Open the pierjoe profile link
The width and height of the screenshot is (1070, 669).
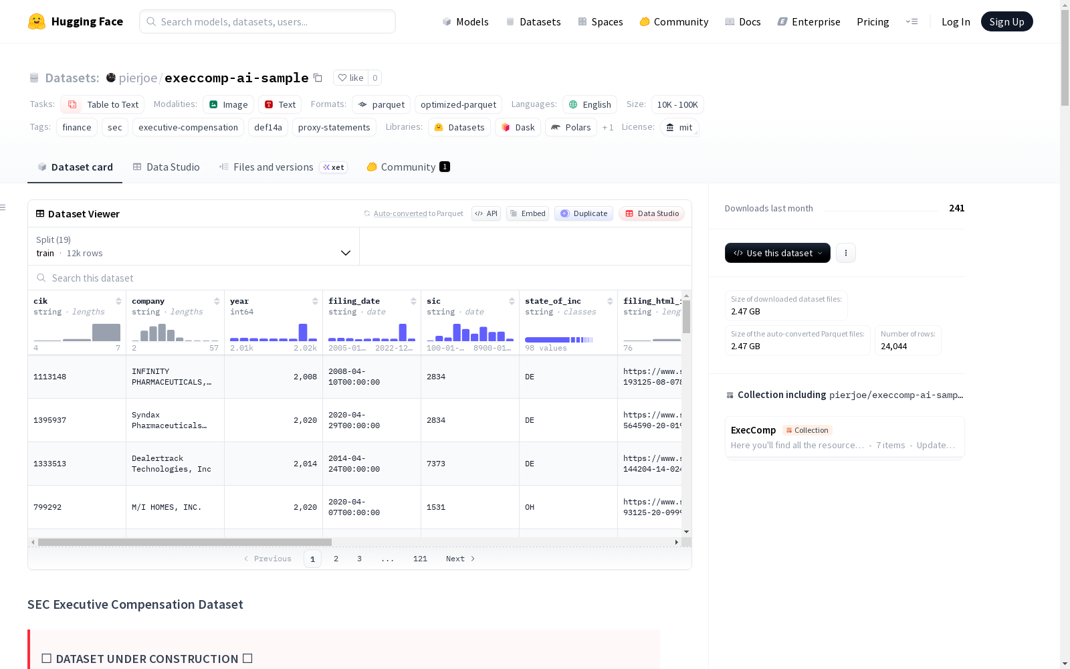coord(138,78)
